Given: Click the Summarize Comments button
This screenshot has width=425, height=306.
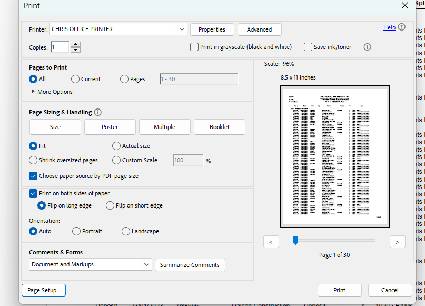Looking at the screenshot, I should click(190, 265).
